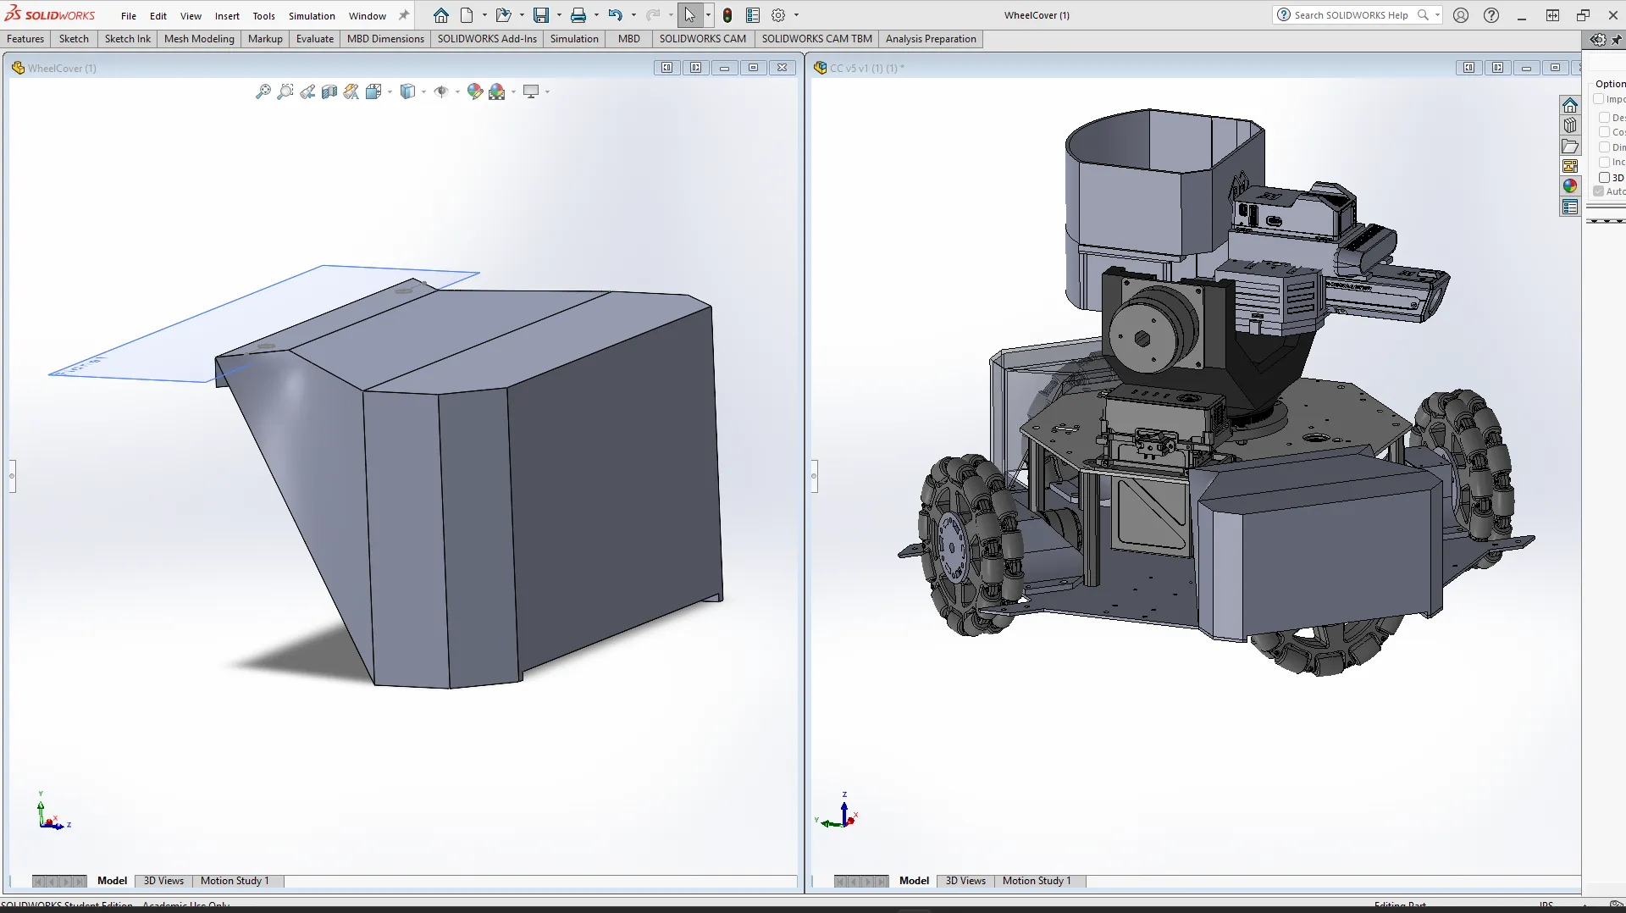Toggle the 'Inc' checkbox in Options panel

point(1604,162)
